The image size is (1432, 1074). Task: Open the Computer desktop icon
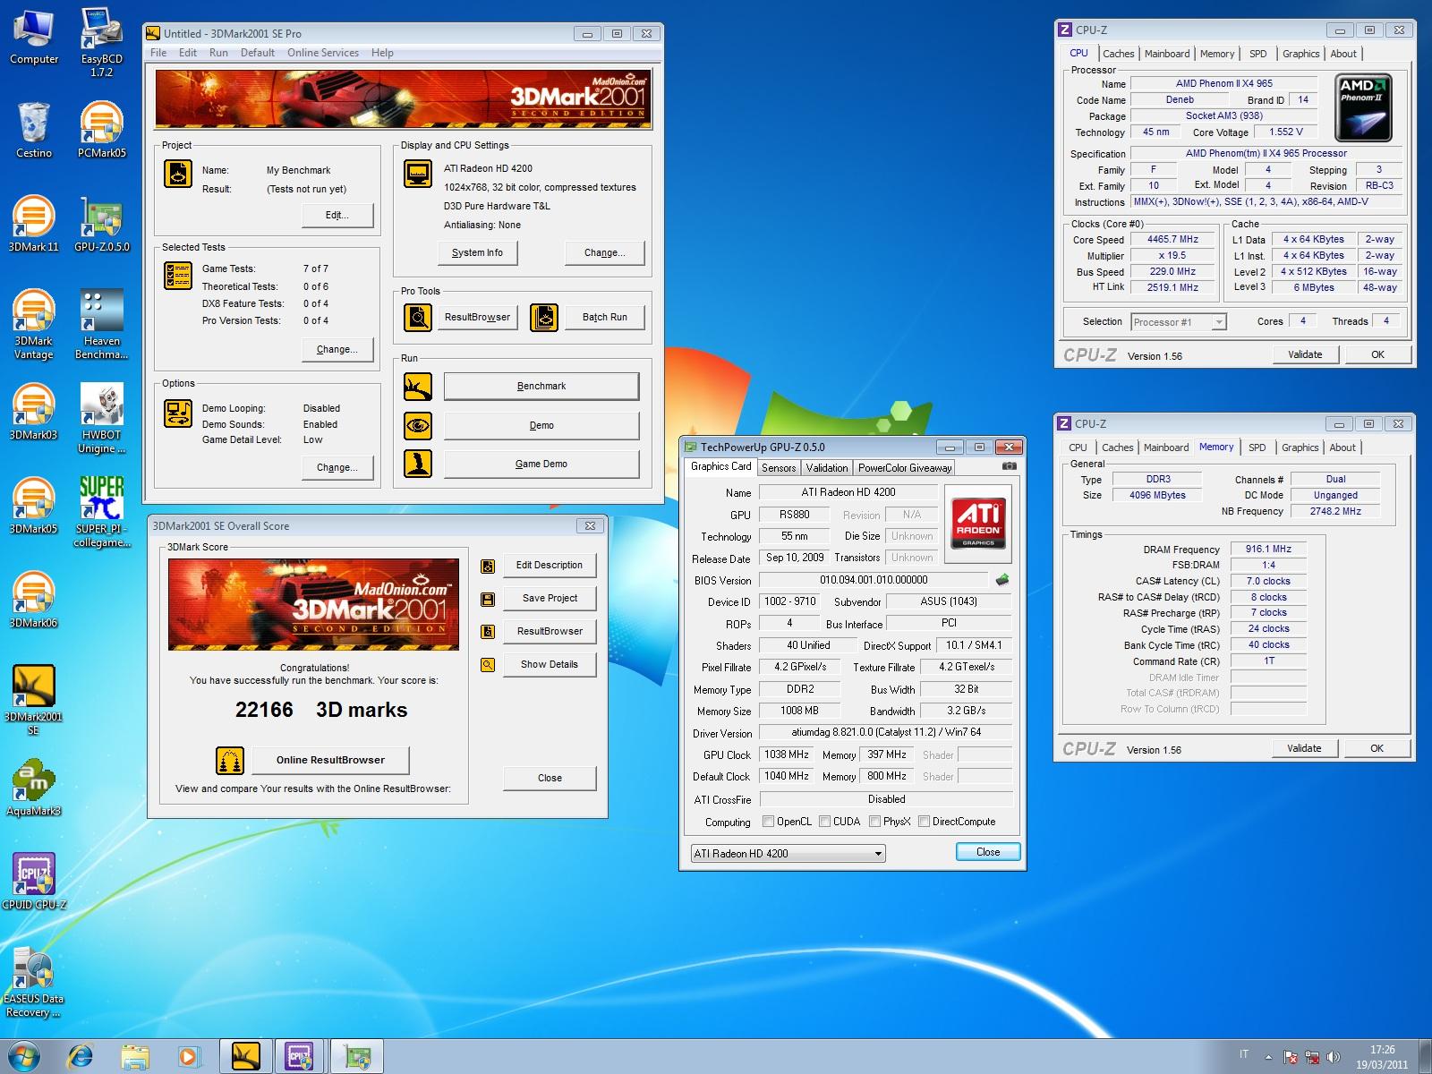(x=34, y=36)
